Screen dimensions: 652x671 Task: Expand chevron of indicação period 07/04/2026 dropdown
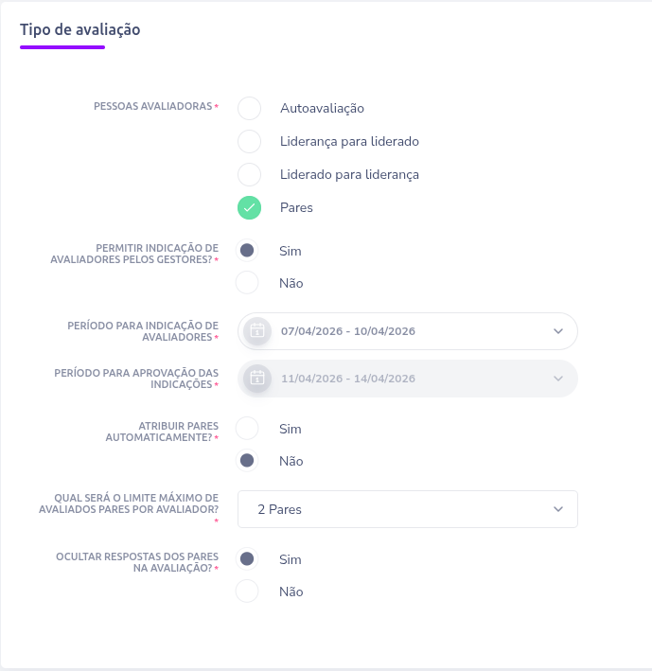point(557,331)
